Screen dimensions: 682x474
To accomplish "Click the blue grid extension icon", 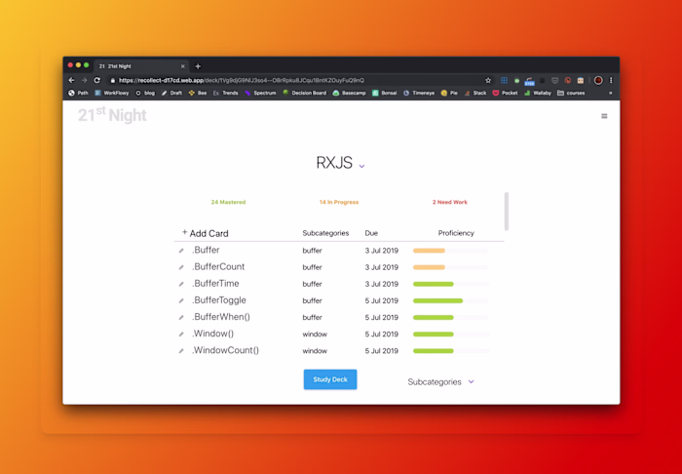I will tap(504, 80).
